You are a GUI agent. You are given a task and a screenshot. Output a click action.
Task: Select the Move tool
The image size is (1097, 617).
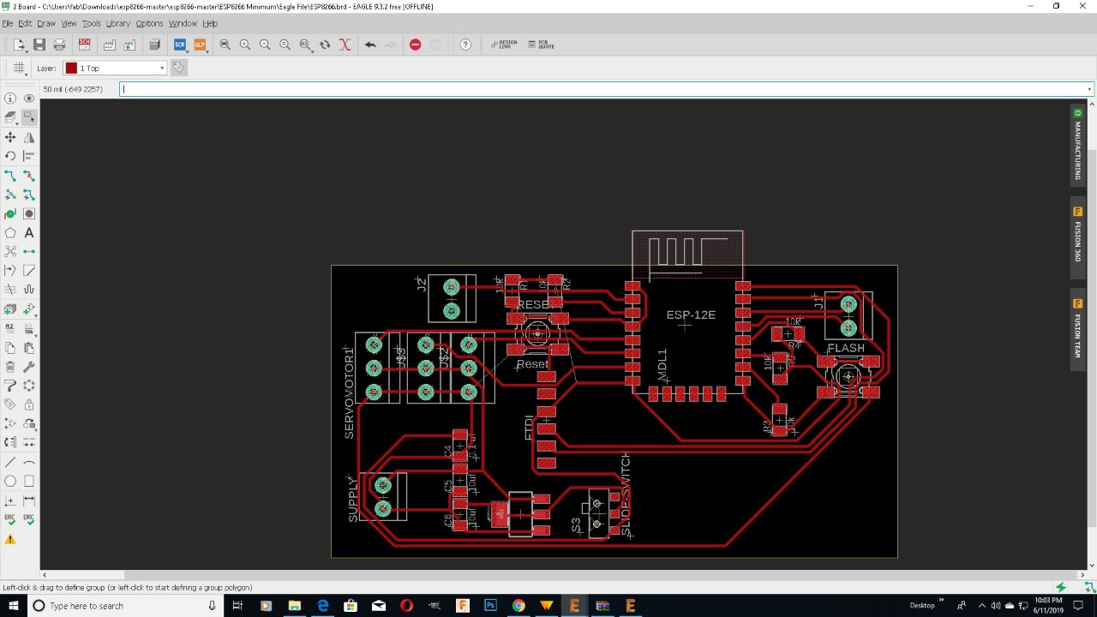[10, 137]
